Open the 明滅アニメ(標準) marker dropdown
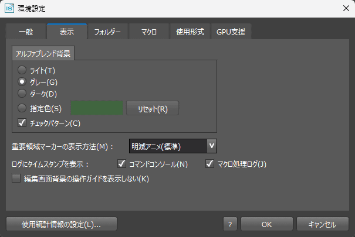Viewport: 355px width, 237px height. pyautogui.click(x=173, y=146)
